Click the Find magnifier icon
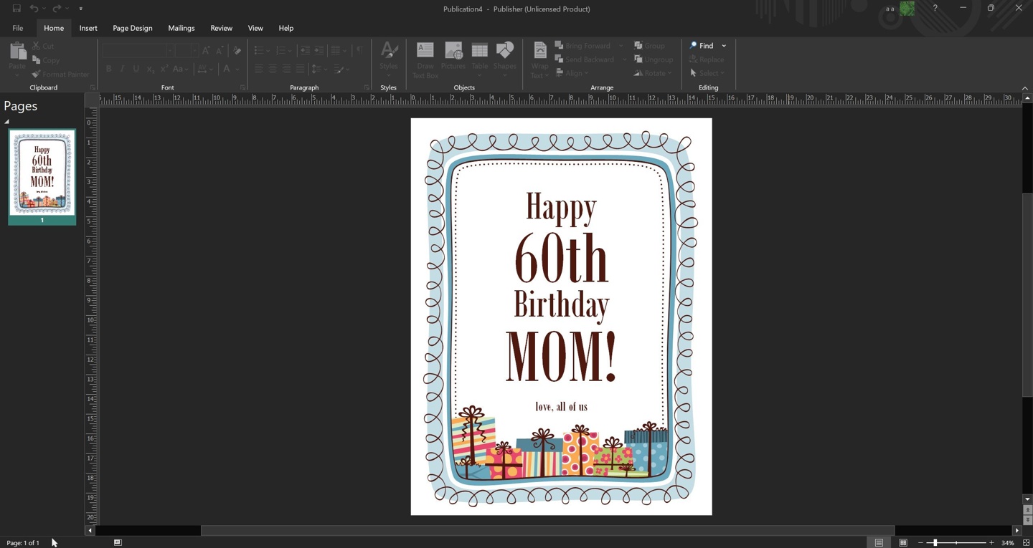 pyautogui.click(x=694, y=46)
